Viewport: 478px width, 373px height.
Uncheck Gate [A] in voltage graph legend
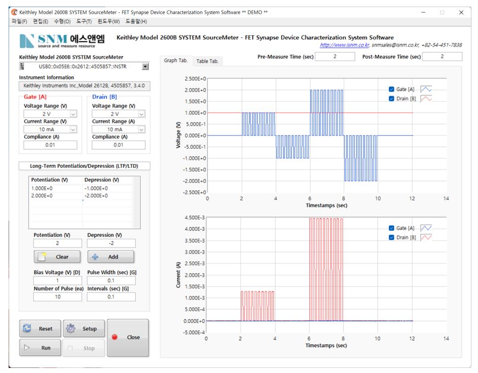click(x=391, y=89)
